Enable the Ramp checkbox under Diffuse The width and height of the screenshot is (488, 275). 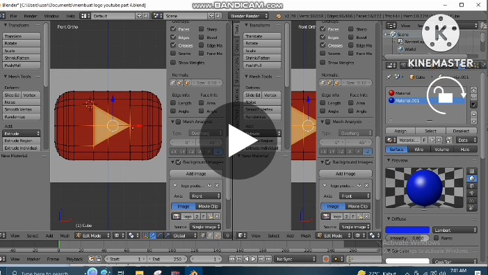click(437, 238)
